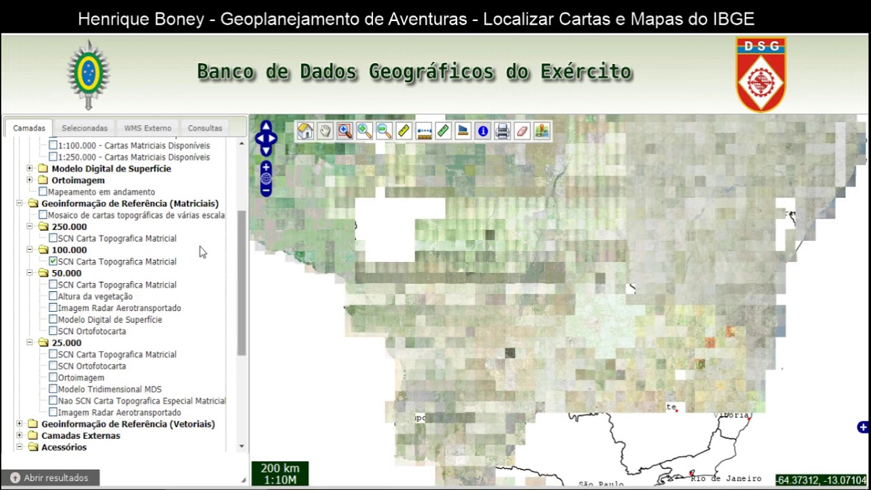The image size is (871, 490).
Task: Click the Brazilian Army emblem logo
Action: (88, 74)
